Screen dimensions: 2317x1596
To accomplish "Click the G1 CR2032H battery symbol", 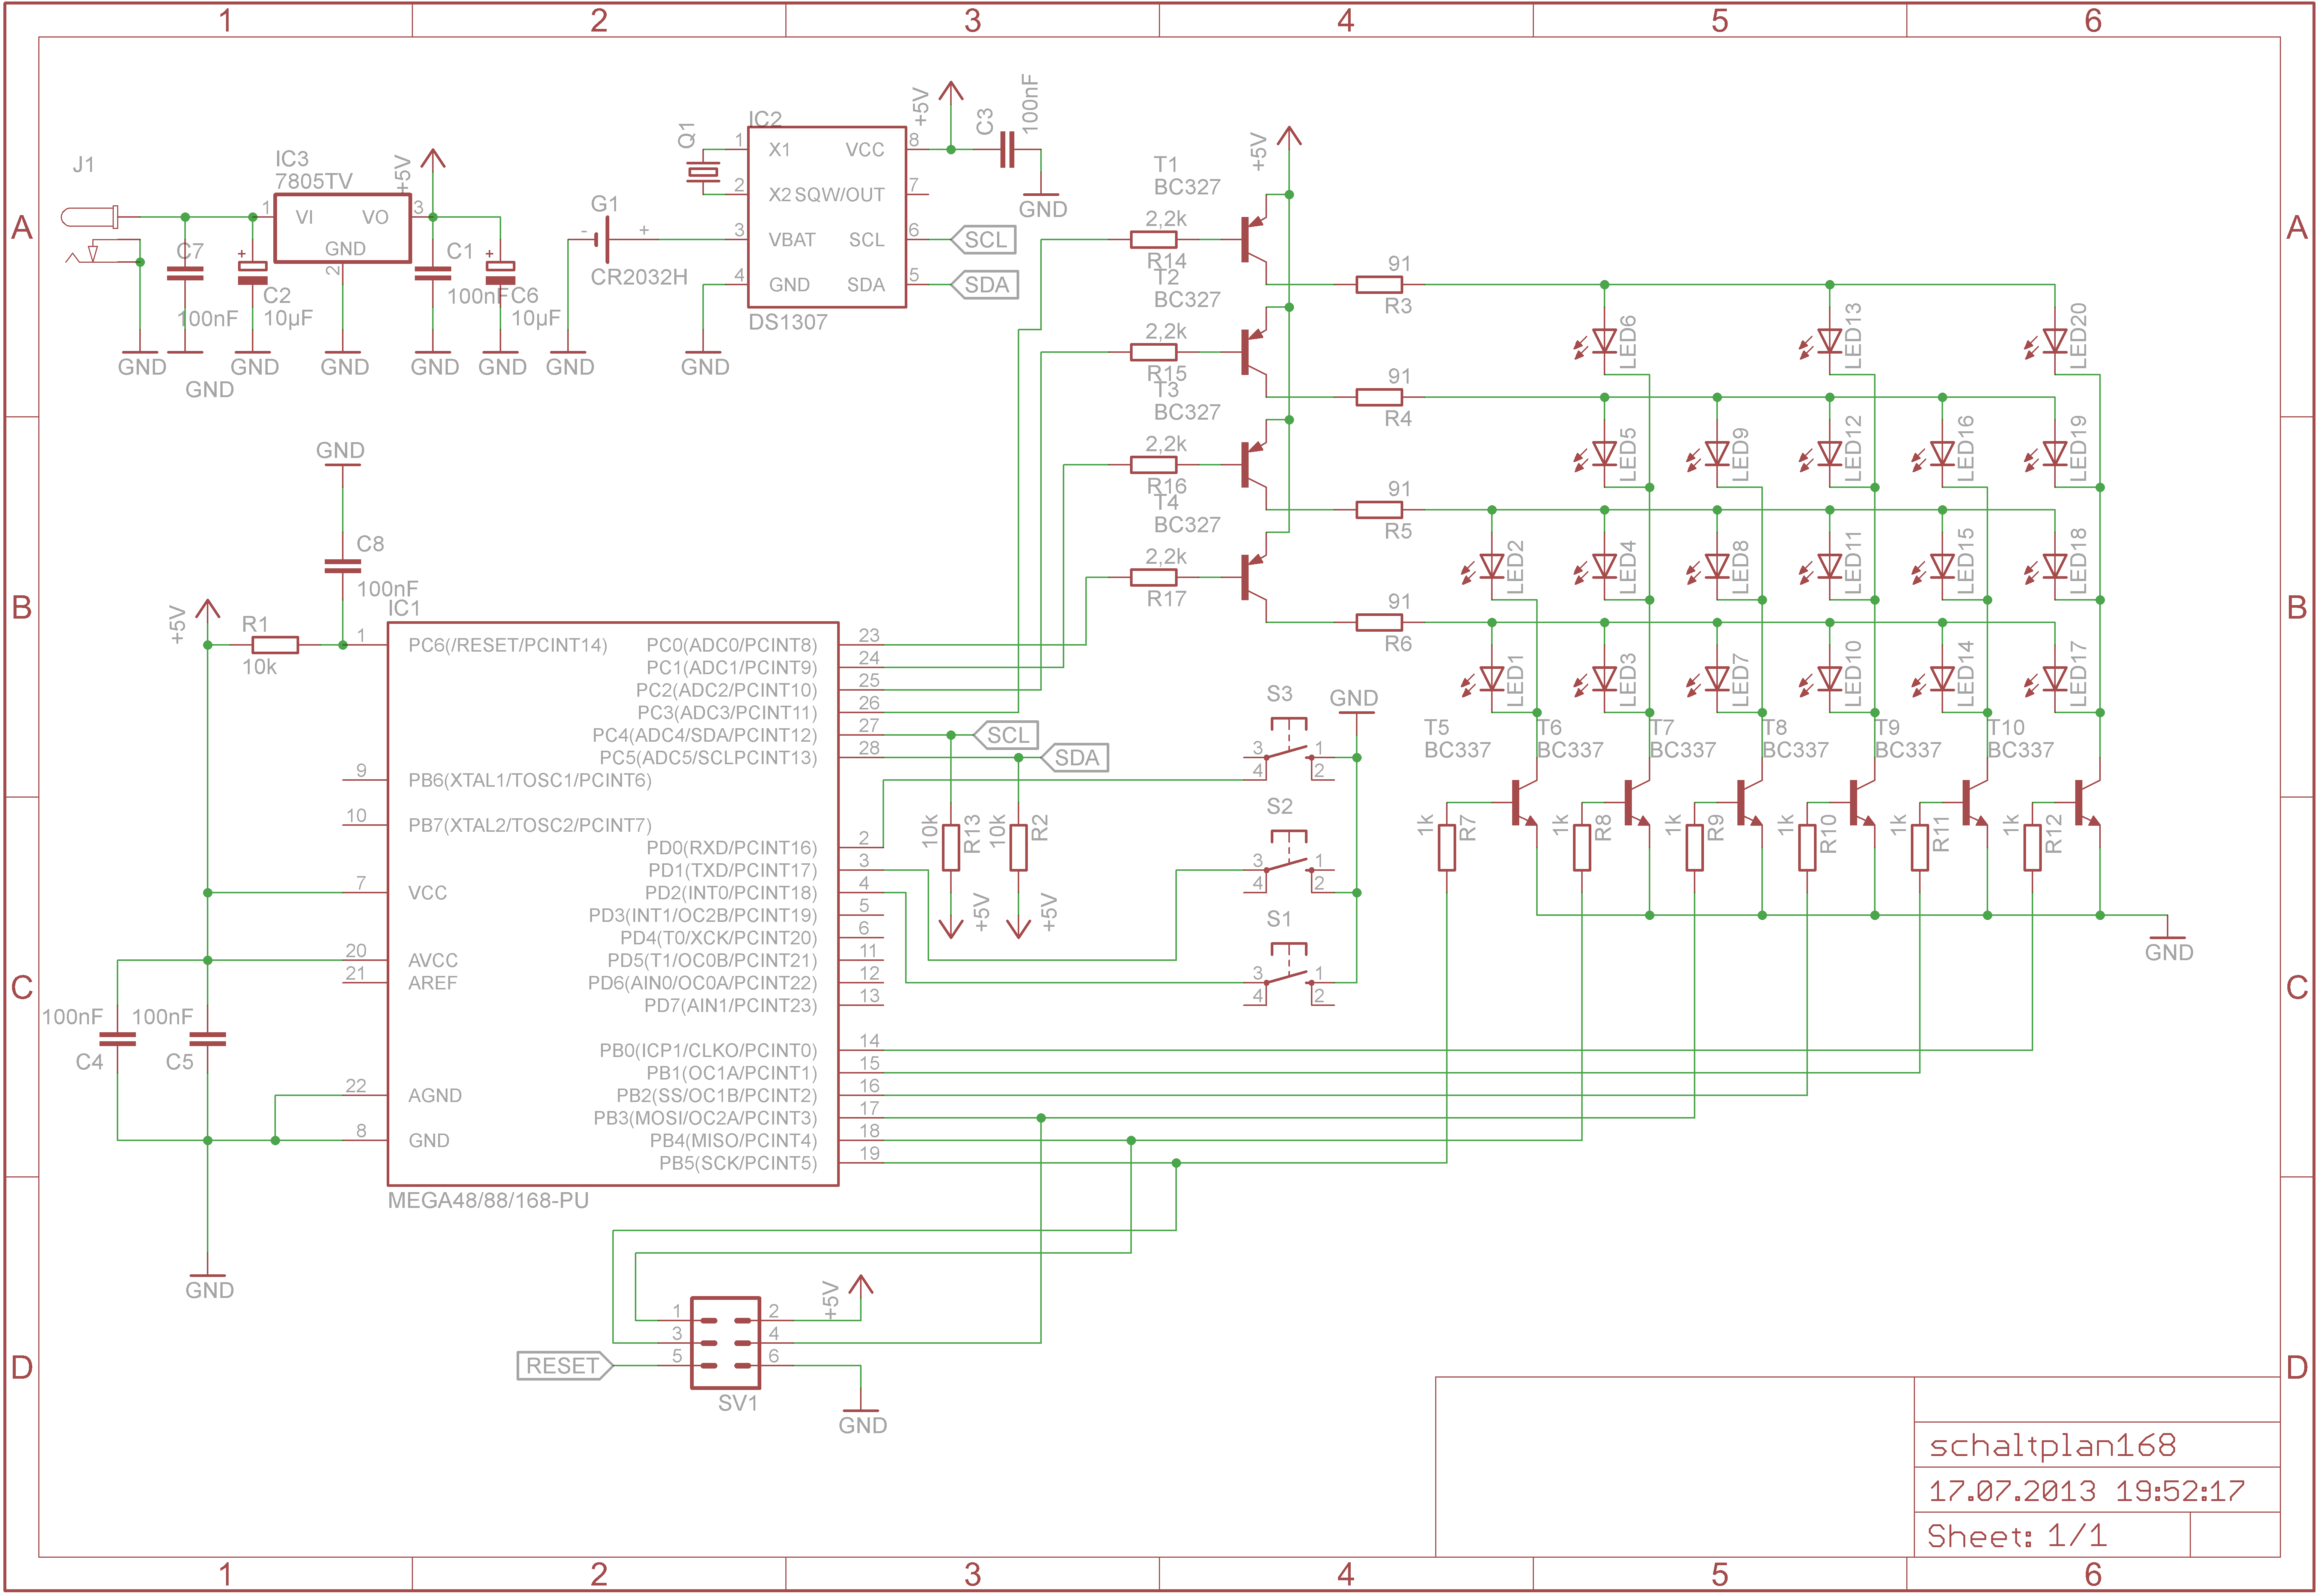I will point(603,240).
